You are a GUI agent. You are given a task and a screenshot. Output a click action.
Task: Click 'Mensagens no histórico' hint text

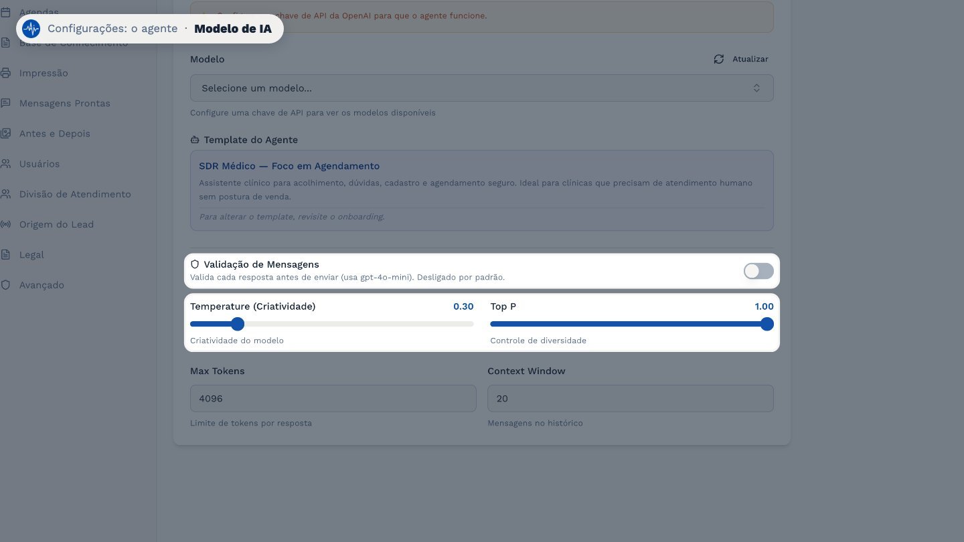pos(535,423)
